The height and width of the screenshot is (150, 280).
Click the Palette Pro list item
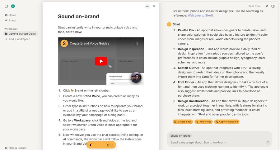[221, 37]
